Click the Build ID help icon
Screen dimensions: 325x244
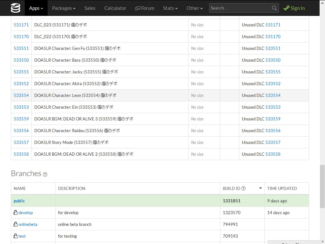click(x=243, y=188)
